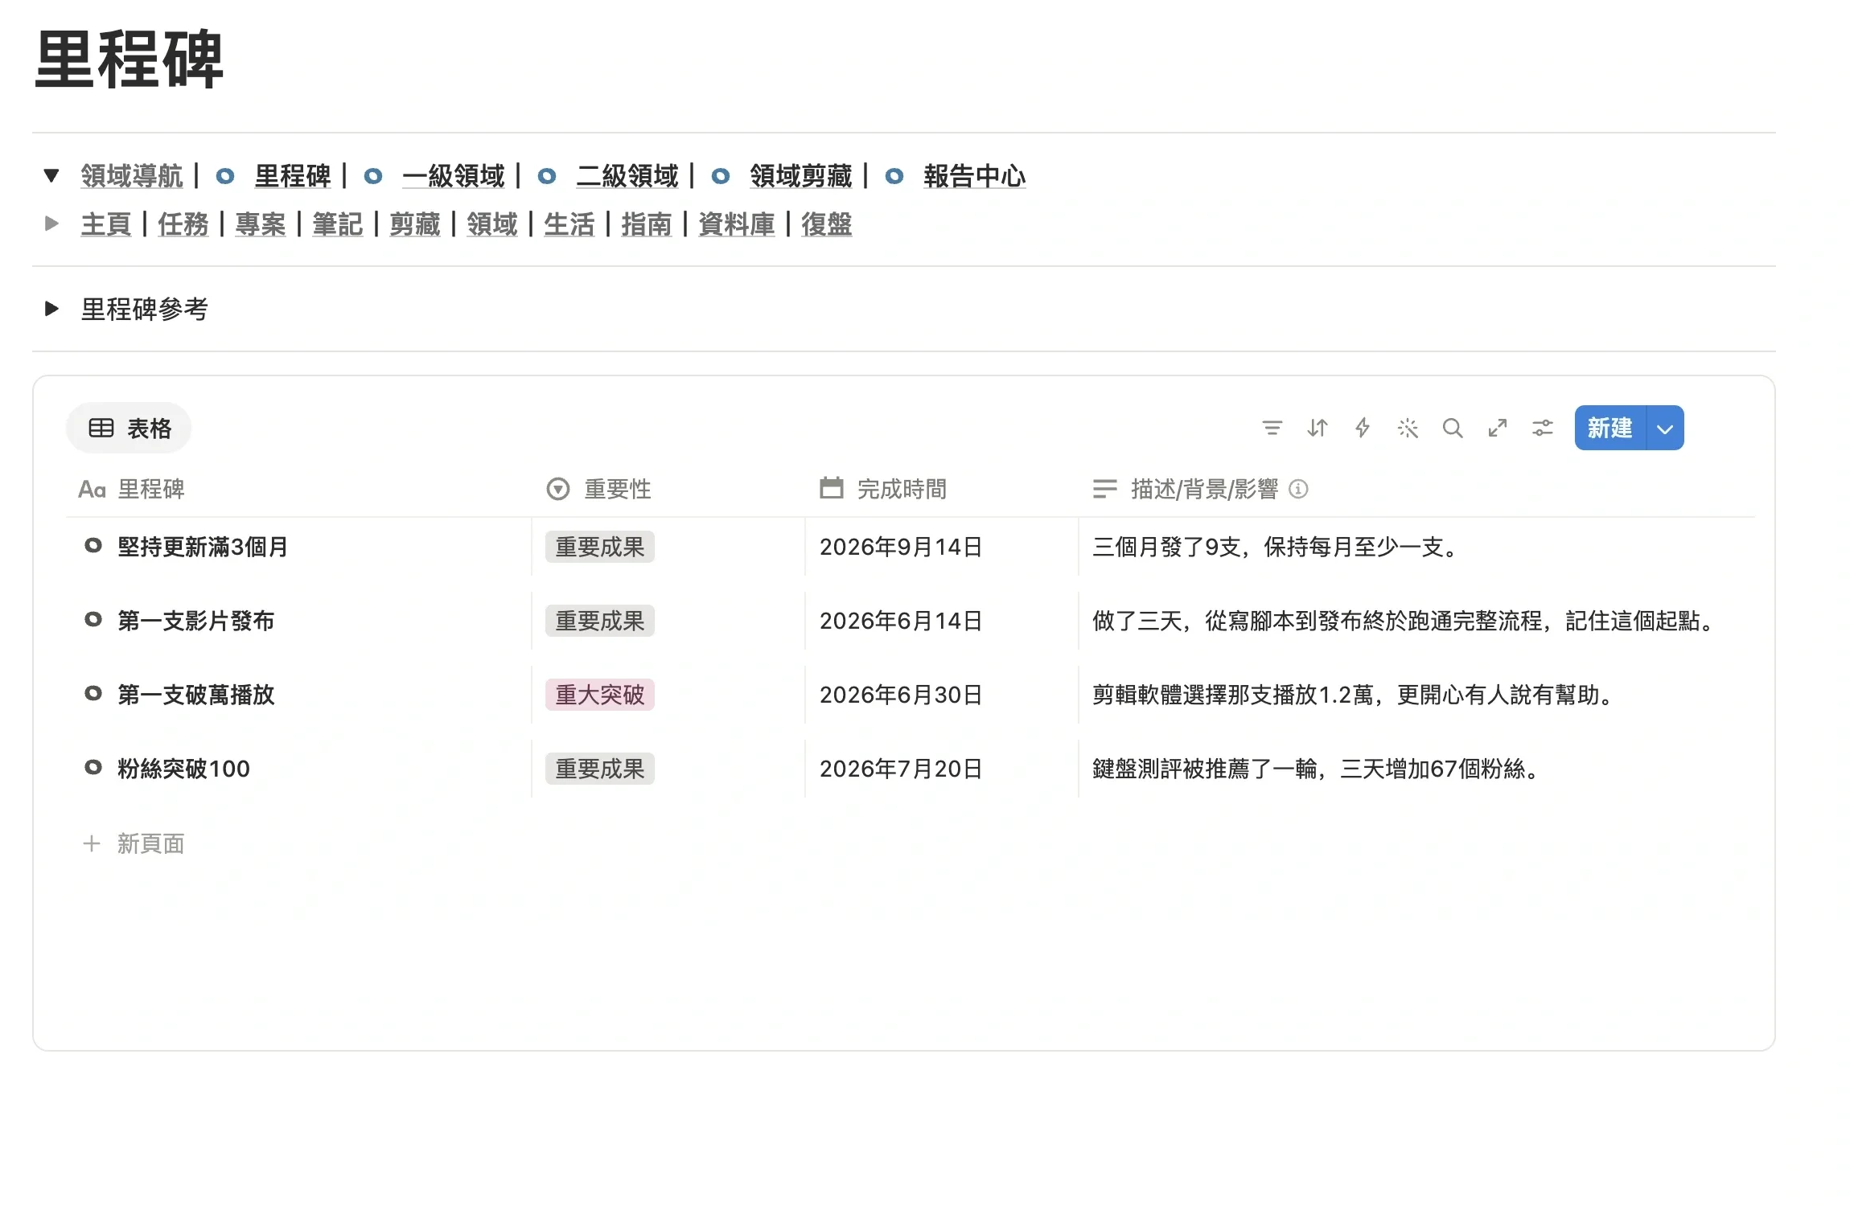Image resolution: width=1850 pixels, height=1206 pixels.
Task: Click the calendar icon of 完成時間 column
Action: coord(831,488)
